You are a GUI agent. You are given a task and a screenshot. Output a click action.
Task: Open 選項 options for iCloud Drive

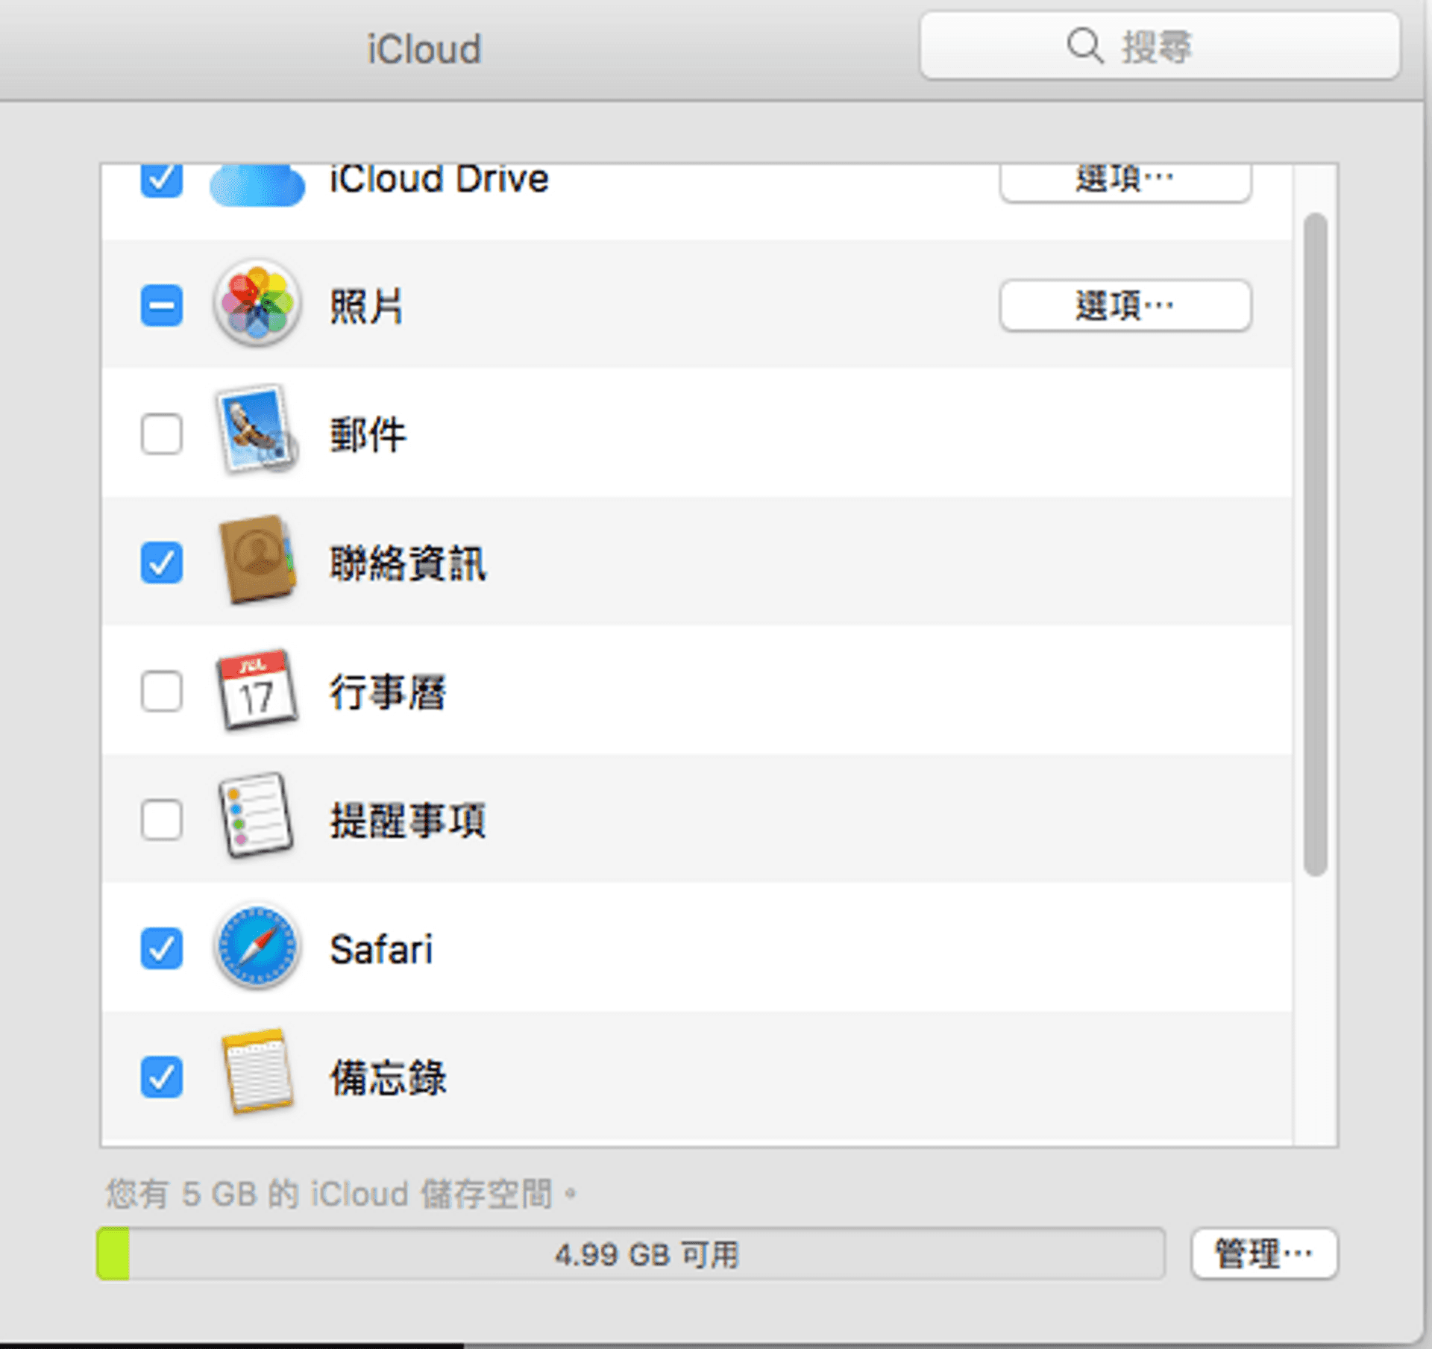pos(1125,179)
